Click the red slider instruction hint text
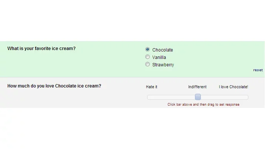This screenshot has width=265, height=149. click(203, 105)
